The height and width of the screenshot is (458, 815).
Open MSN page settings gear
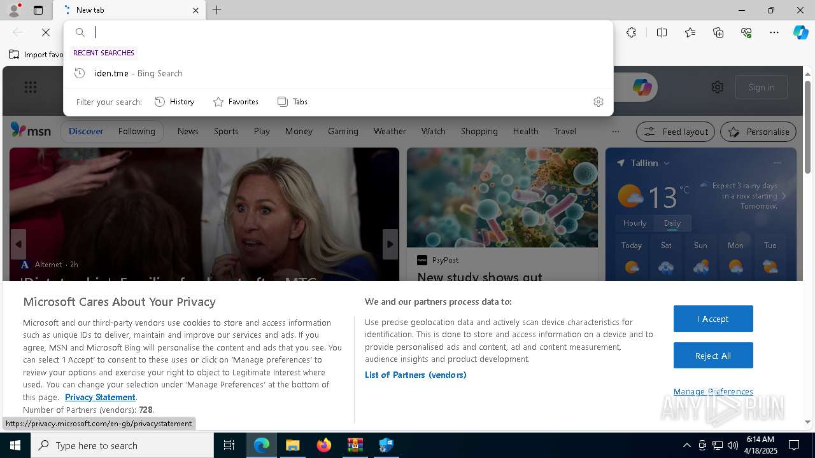tap(718, 87)
